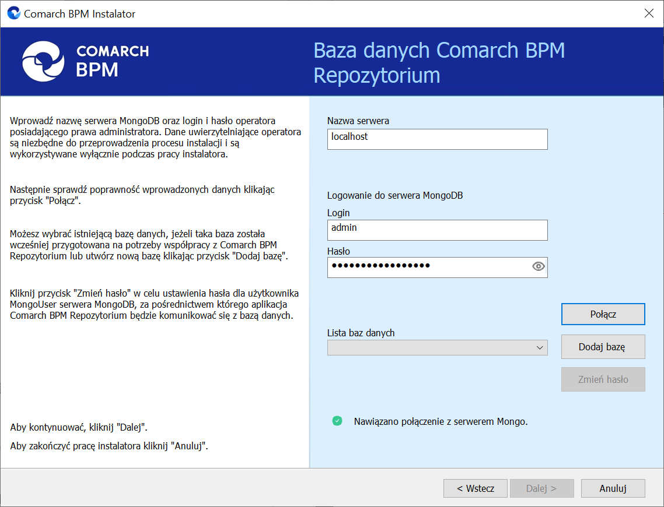The height and width of the screenshot is (507, 664).
Task: Click the Hasło password field
Action: (437, 267)
